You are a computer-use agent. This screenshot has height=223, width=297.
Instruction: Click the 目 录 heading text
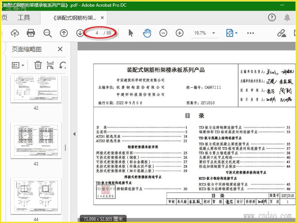(x=195, y=116)
